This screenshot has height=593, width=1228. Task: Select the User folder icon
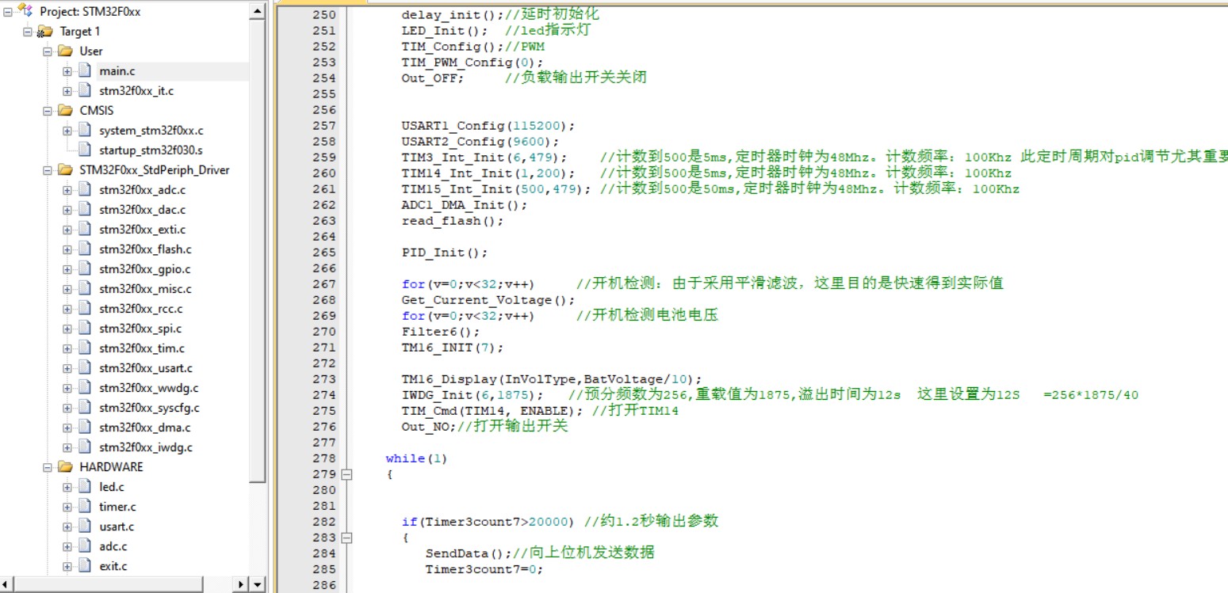click(65, 51)
